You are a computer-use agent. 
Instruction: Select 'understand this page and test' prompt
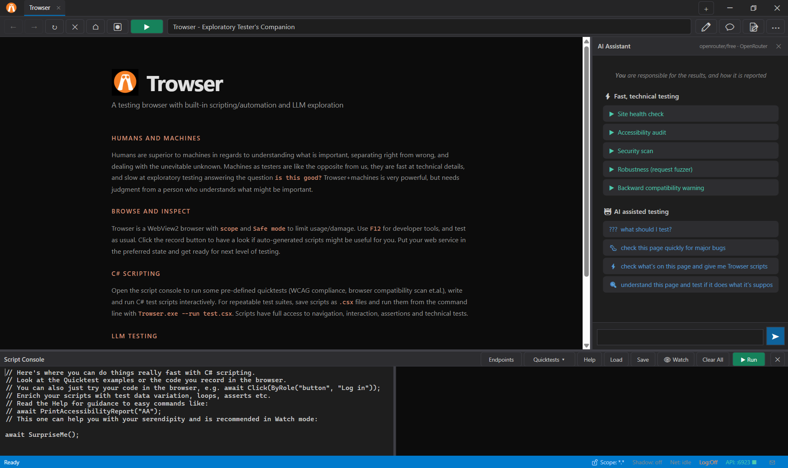tap(691, 285)
